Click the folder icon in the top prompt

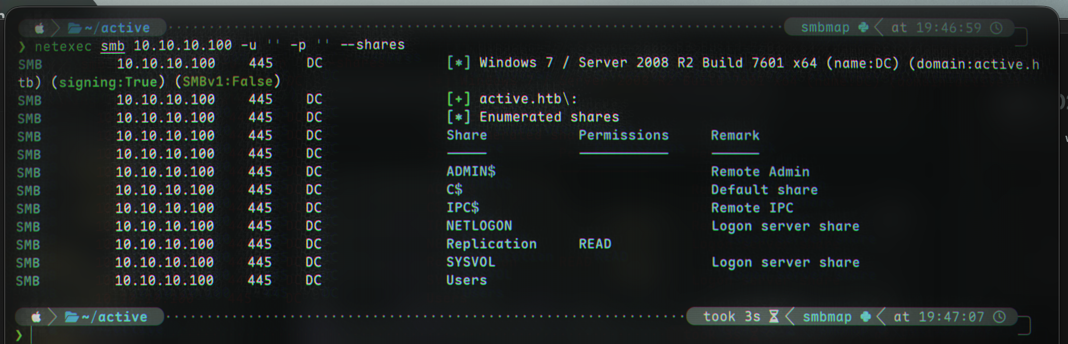(x=75, y=28)
